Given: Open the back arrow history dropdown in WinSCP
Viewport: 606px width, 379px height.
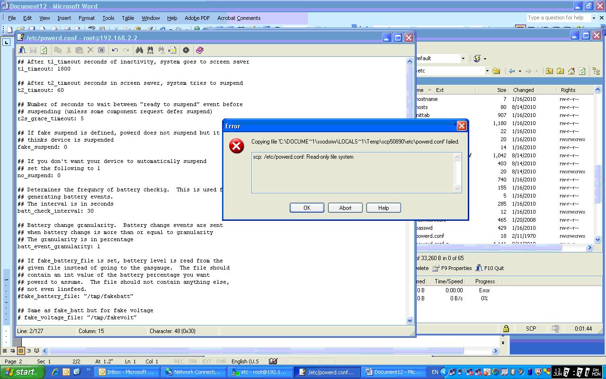Looking at the screenshot, I should [520, 71].
